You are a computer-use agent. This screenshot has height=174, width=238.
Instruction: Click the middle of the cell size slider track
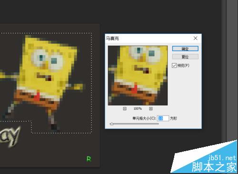point(134,124)
